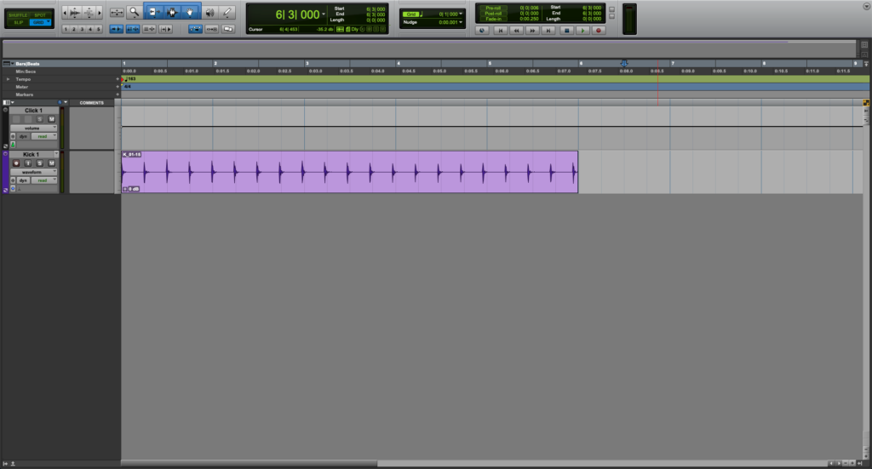Click the horizontal zoom out arrow

tap(65, 12)
